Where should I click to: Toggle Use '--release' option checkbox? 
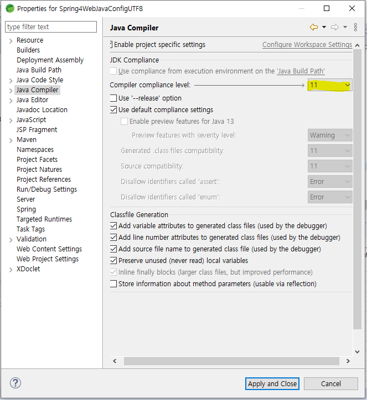(x=113, y=98)
